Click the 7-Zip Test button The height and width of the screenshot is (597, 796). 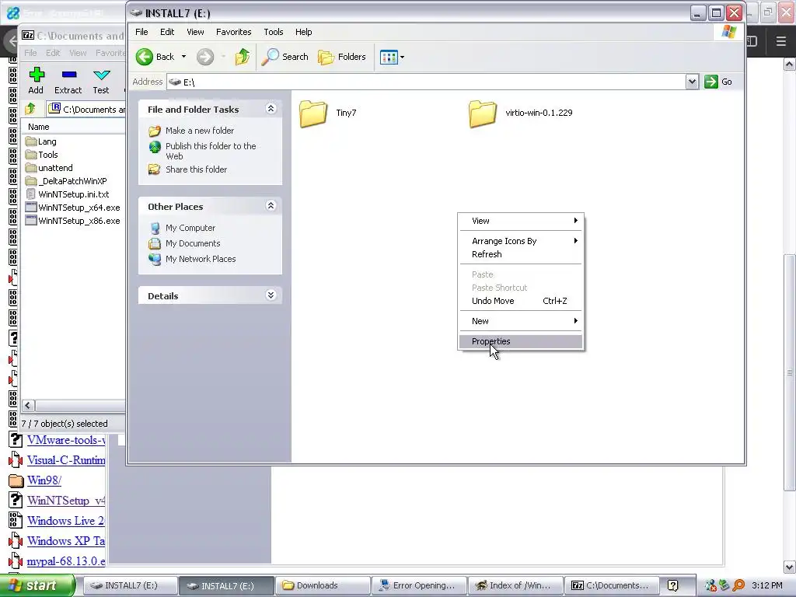(x=101, y=80)
